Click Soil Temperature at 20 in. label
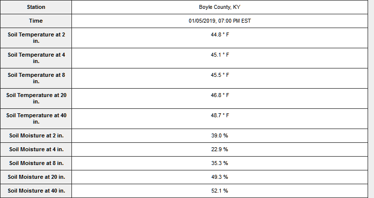 [36, 99]
